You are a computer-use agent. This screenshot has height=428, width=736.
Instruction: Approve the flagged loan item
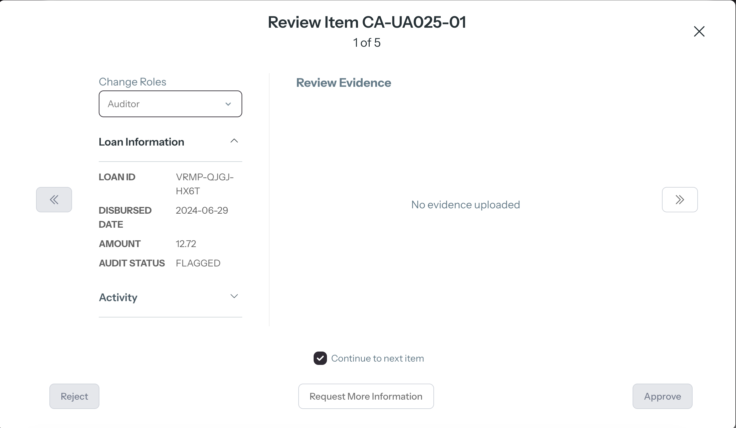pos(662,396)
